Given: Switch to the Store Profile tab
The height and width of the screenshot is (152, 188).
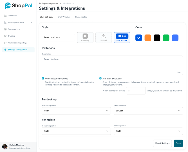Looking at the screenshot, I should (x=81, y=17).
